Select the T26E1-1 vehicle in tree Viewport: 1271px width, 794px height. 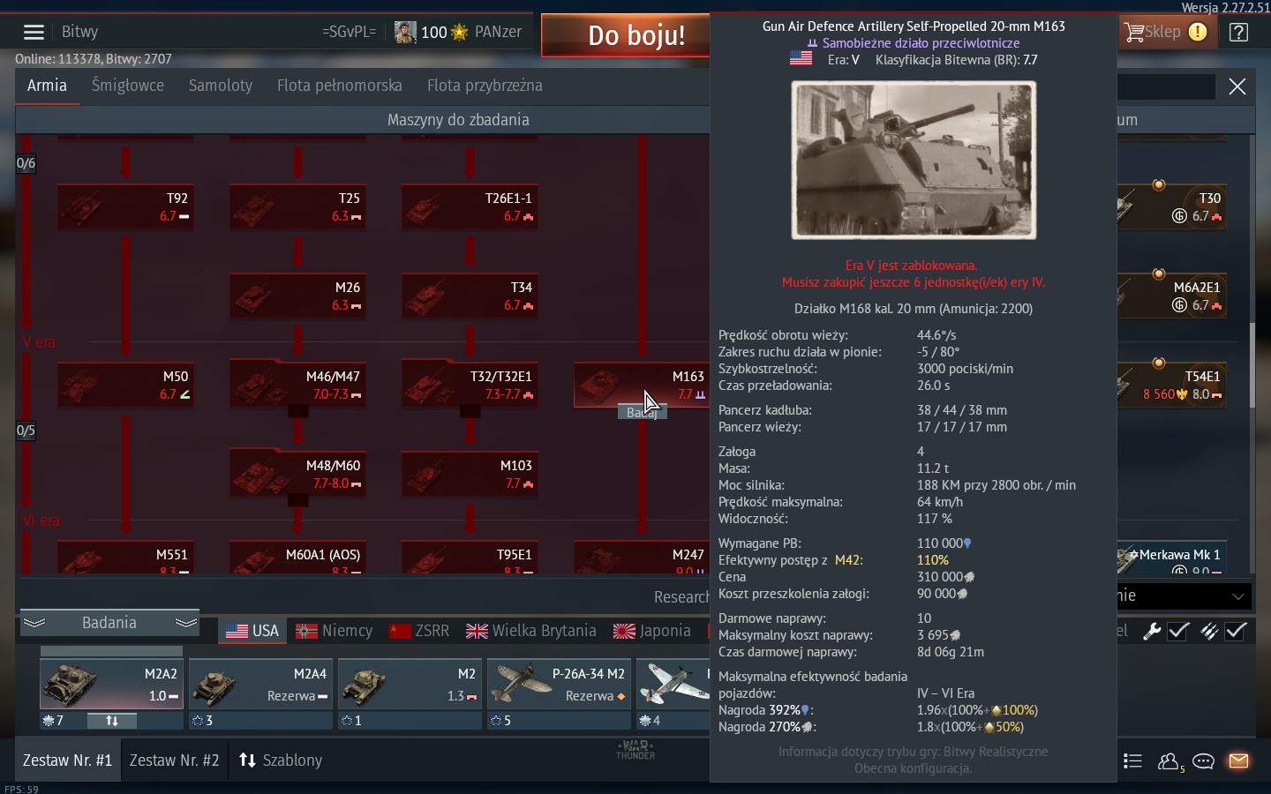[470, 207]
